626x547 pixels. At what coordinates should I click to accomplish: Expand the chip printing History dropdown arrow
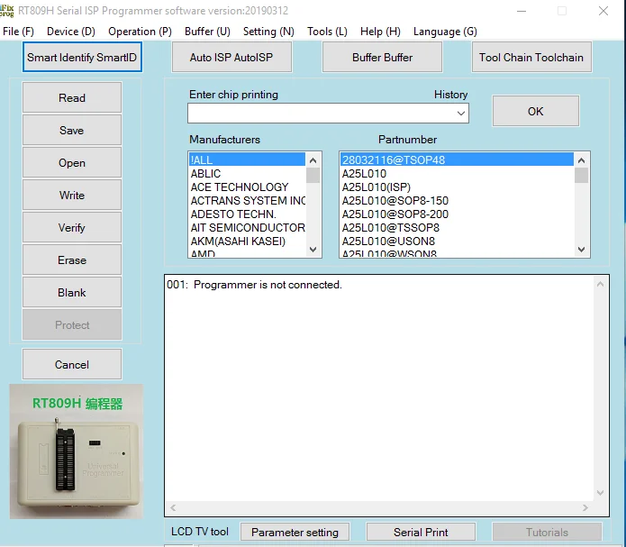pos(460,113)
